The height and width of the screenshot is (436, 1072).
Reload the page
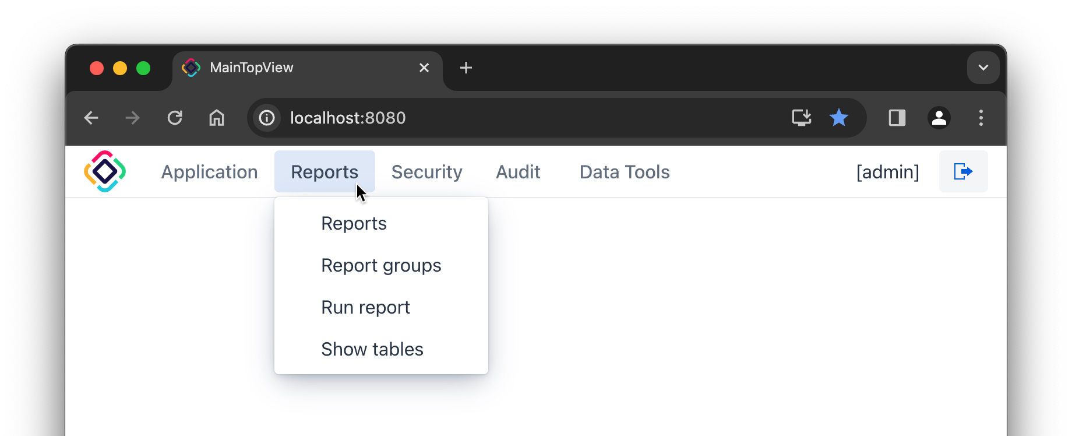pos(175,118)
